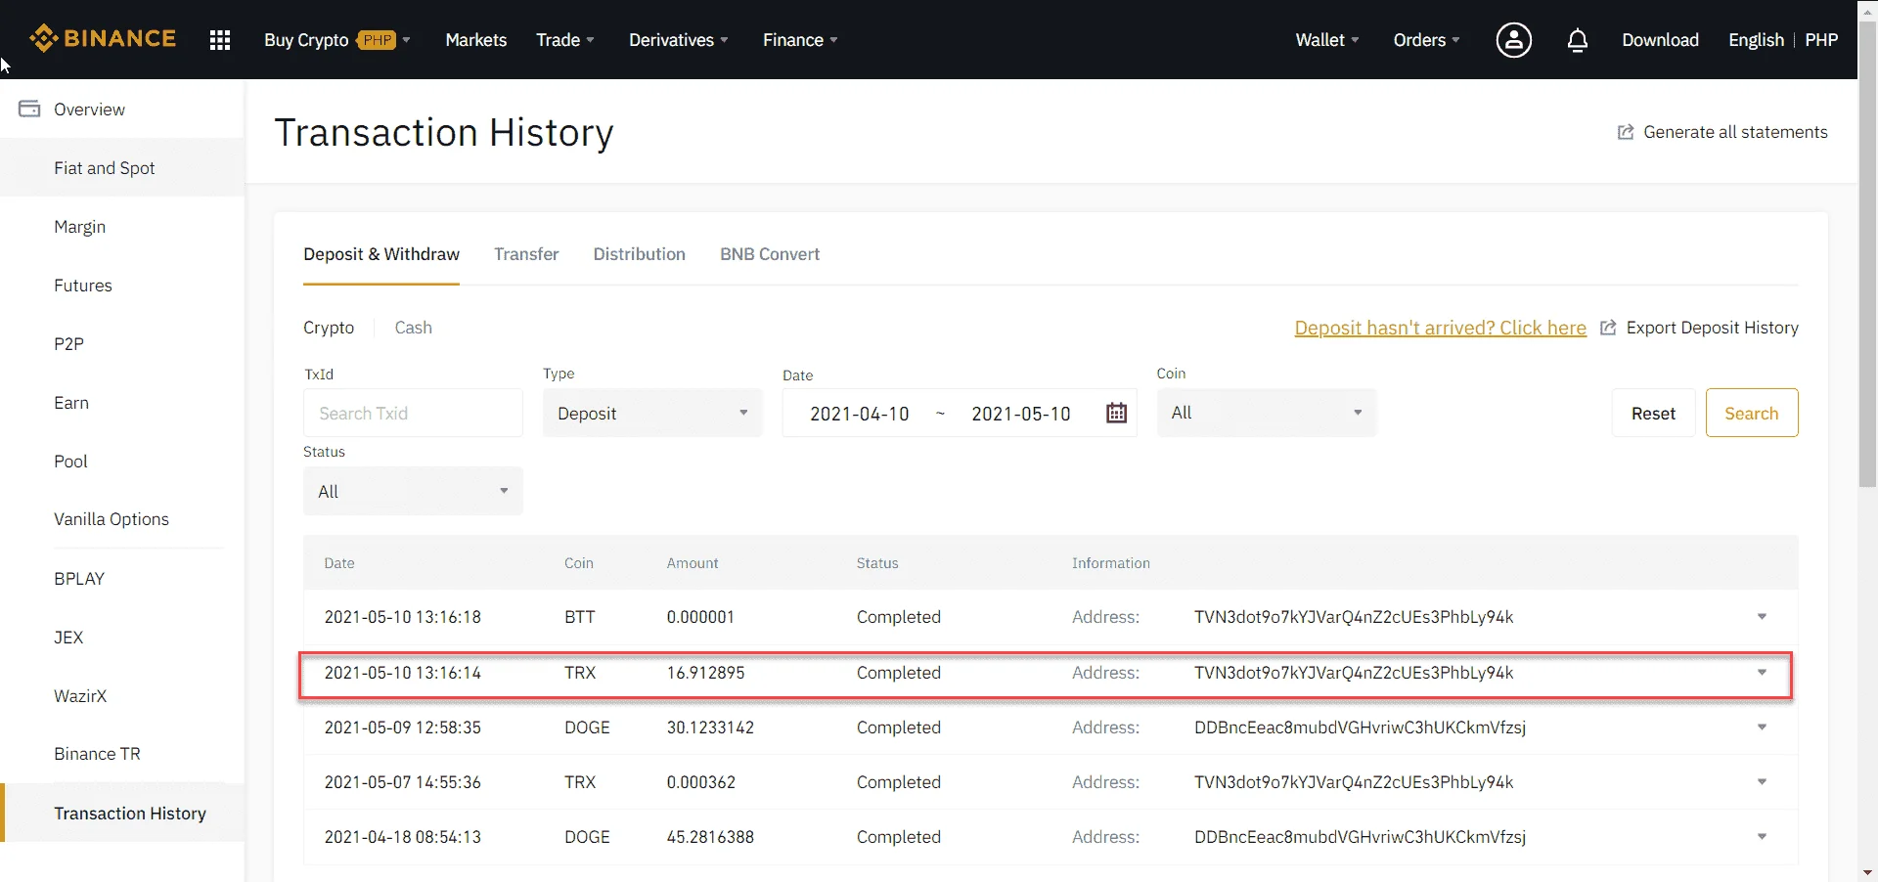1878x882 pixels.
Task: Switch to the Transfer tab
Action: click(526, 254)
